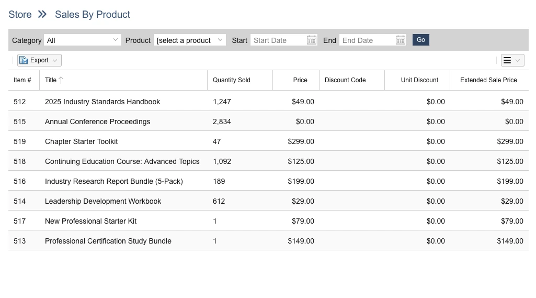Click item number 516
This screenshot has height=298, width=536.
pyautogui.click(x=19, y=181)
